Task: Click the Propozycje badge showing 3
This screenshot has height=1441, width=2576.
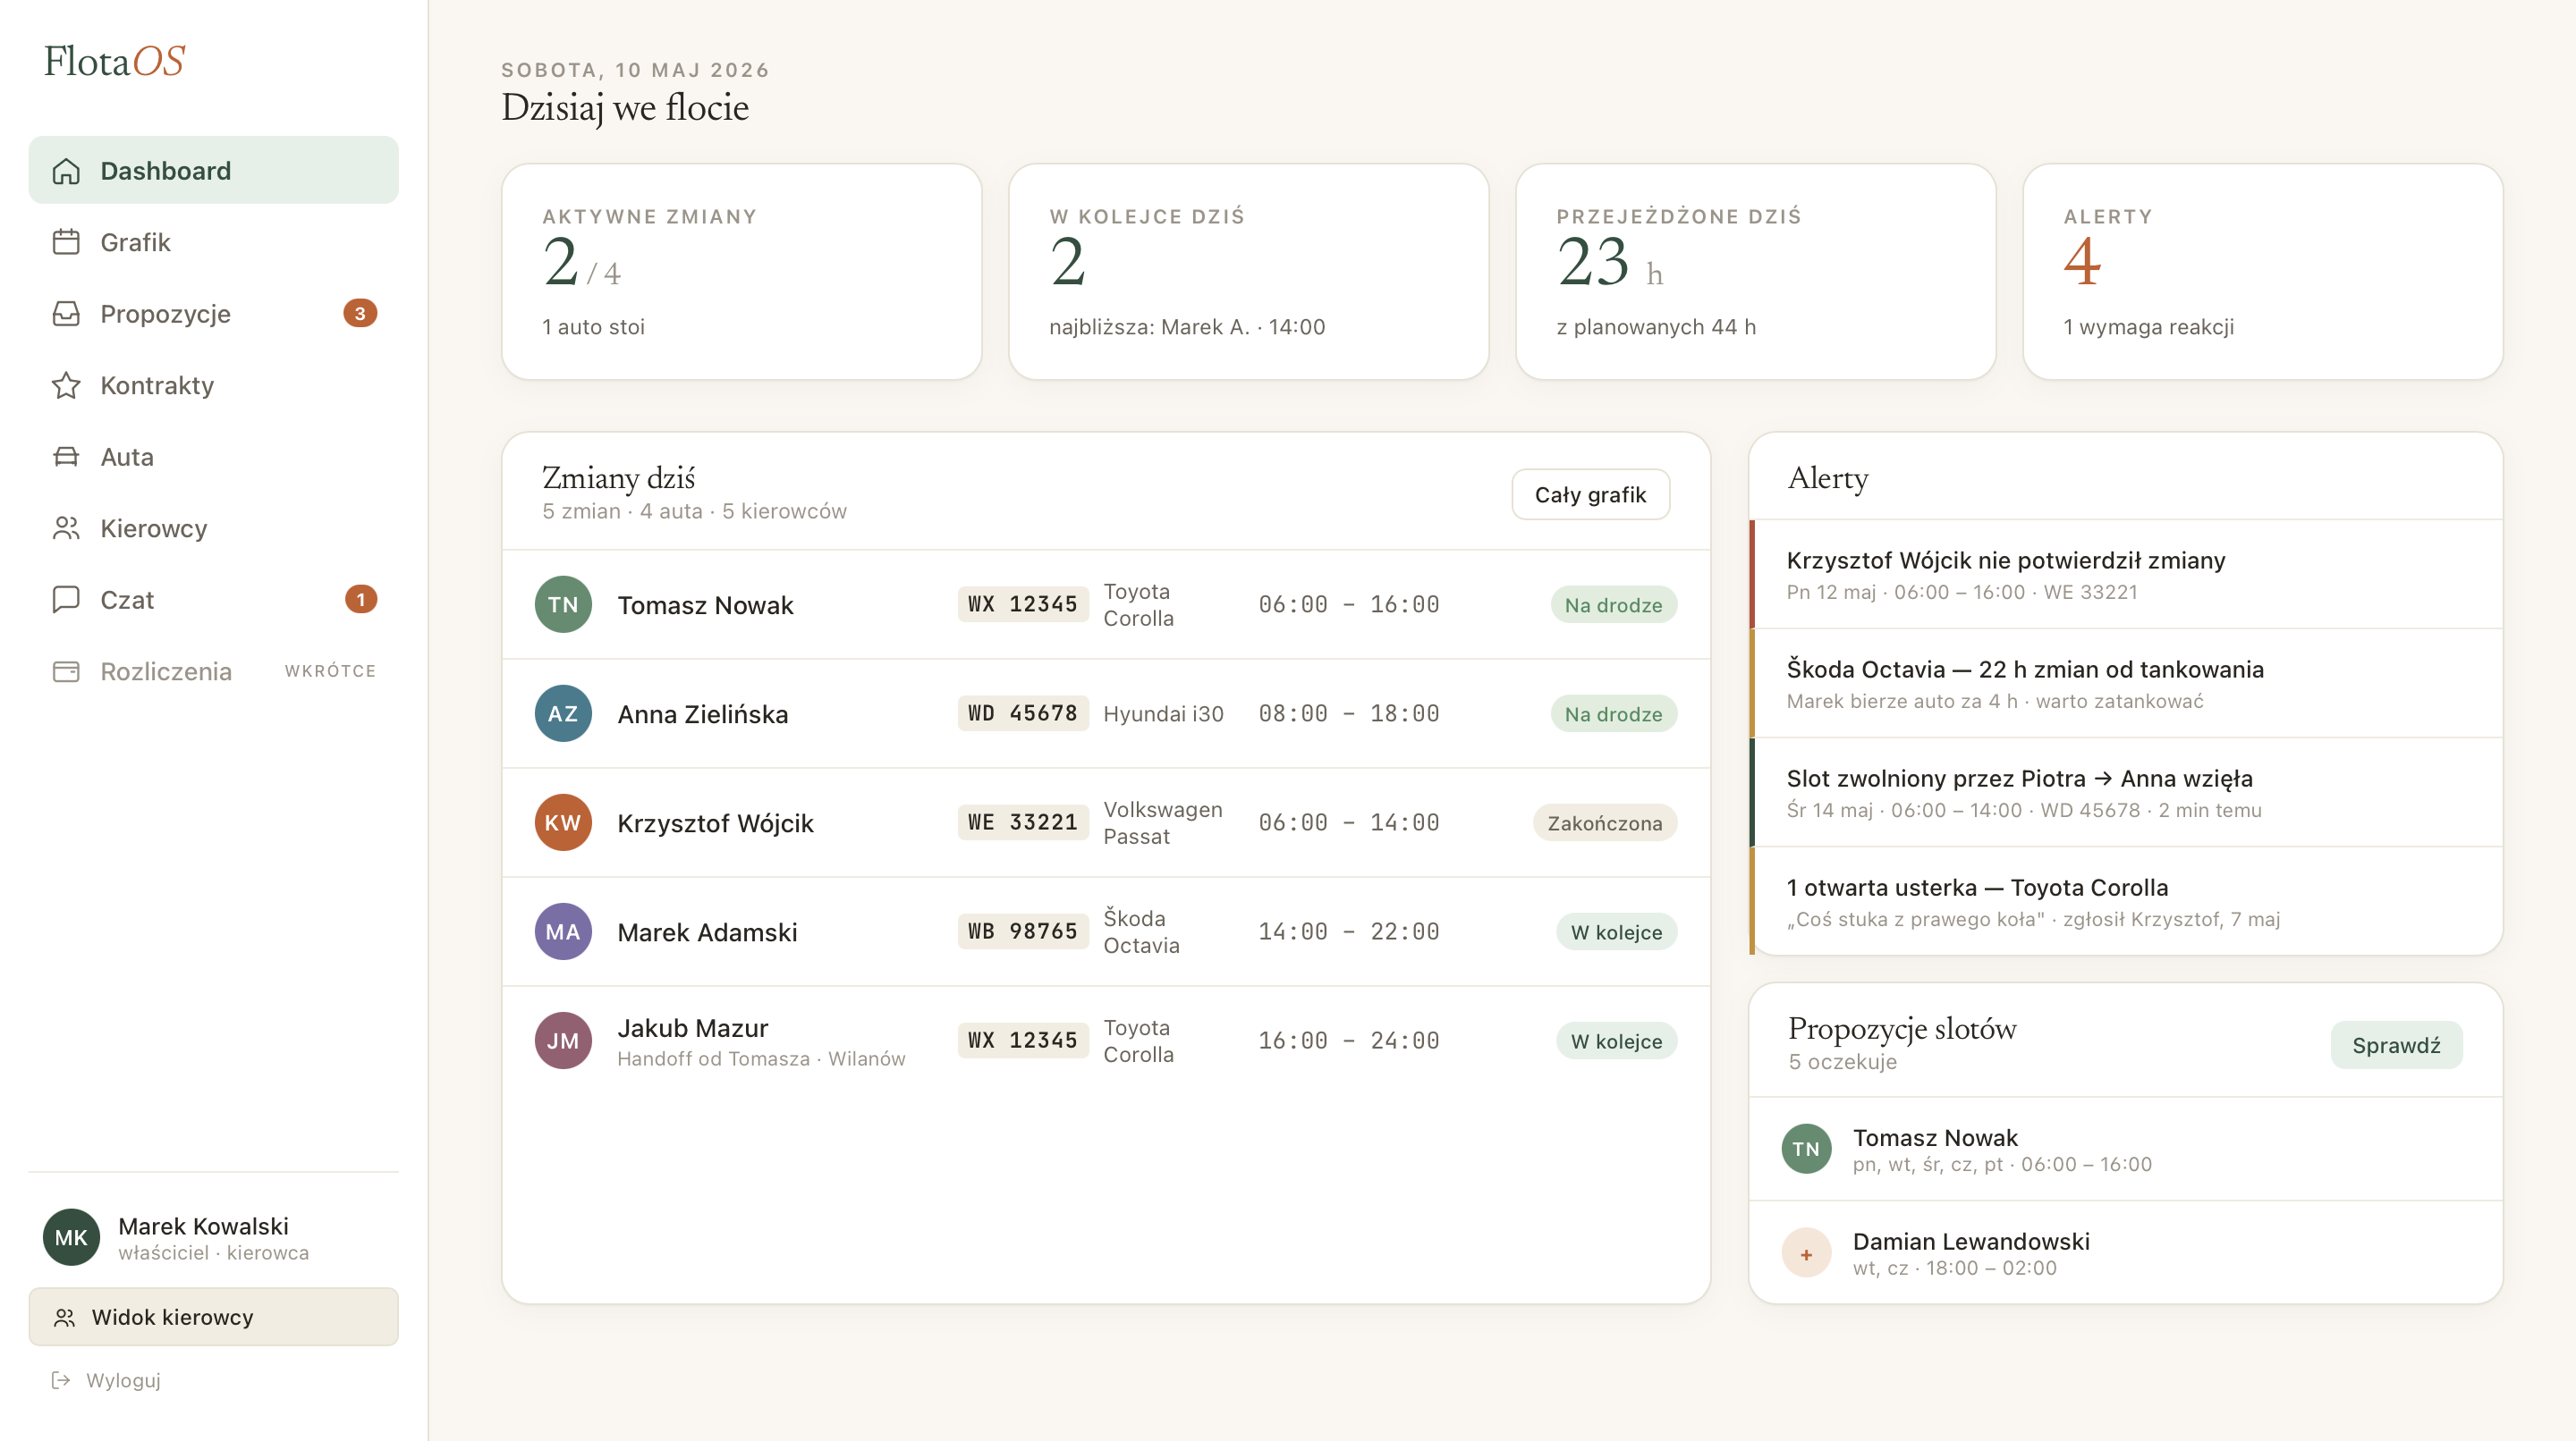Action: [x=360, y=314]
